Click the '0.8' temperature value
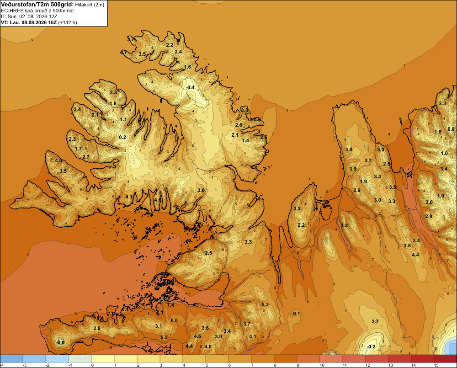This screenshot has height=368, width=457. coord(451,129)
